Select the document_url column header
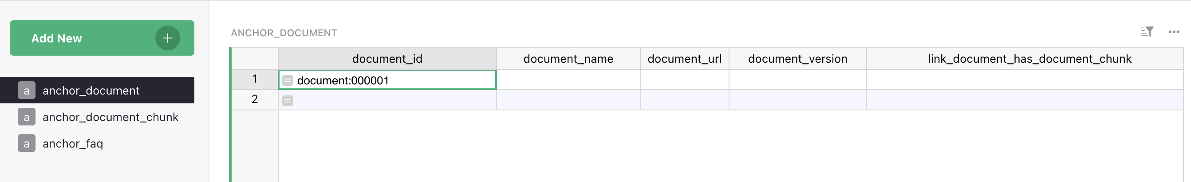1191x182 pixels. point(684,59)
